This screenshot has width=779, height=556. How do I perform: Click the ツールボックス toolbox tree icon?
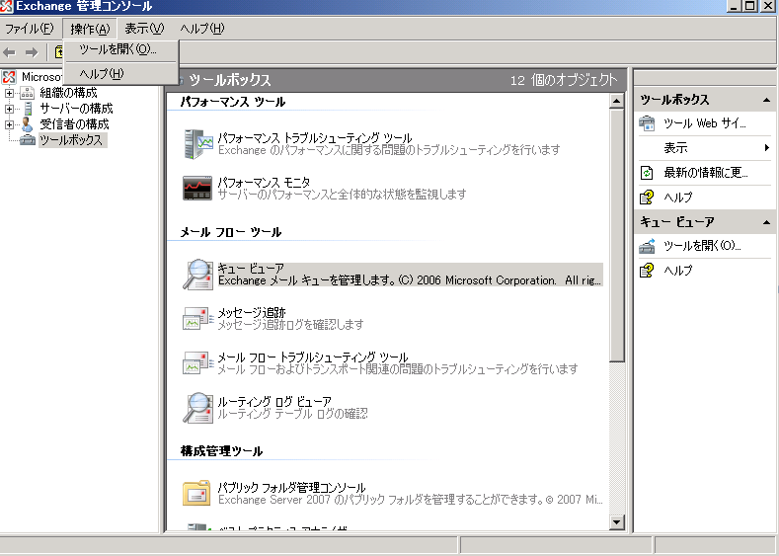(27, 140)
